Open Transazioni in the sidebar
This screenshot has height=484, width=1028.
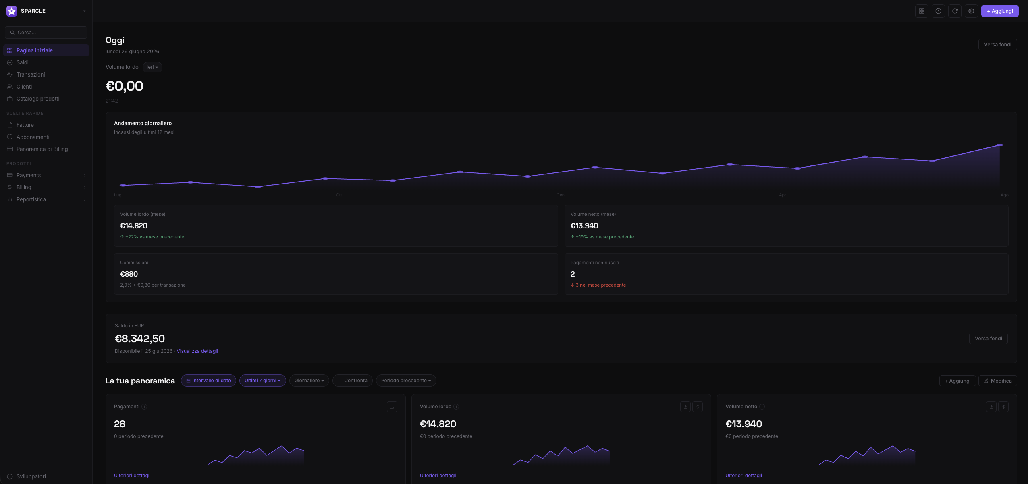46,74
